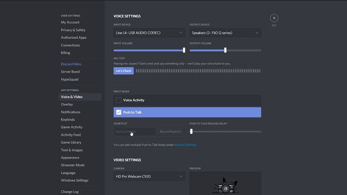Click the Input Volume slider handle
This screenshot has width=347, height=195.
(184, 50)
